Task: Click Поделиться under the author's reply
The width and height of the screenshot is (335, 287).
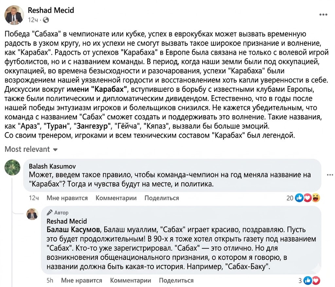Action: click(x=176, y=280)
